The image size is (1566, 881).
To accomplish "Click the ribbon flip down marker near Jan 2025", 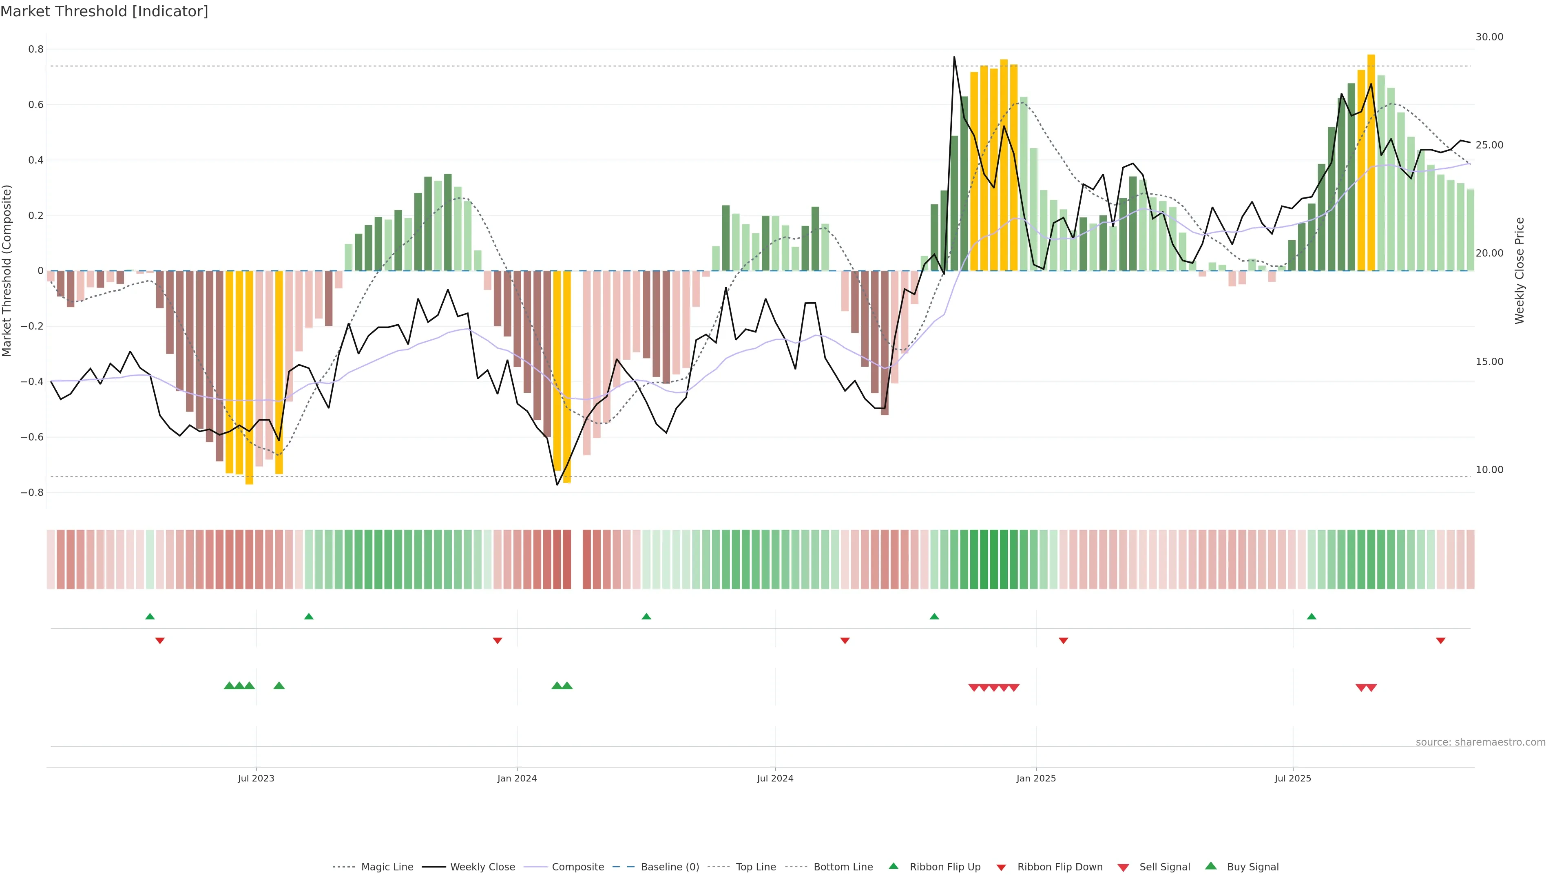I will 1063,640.
